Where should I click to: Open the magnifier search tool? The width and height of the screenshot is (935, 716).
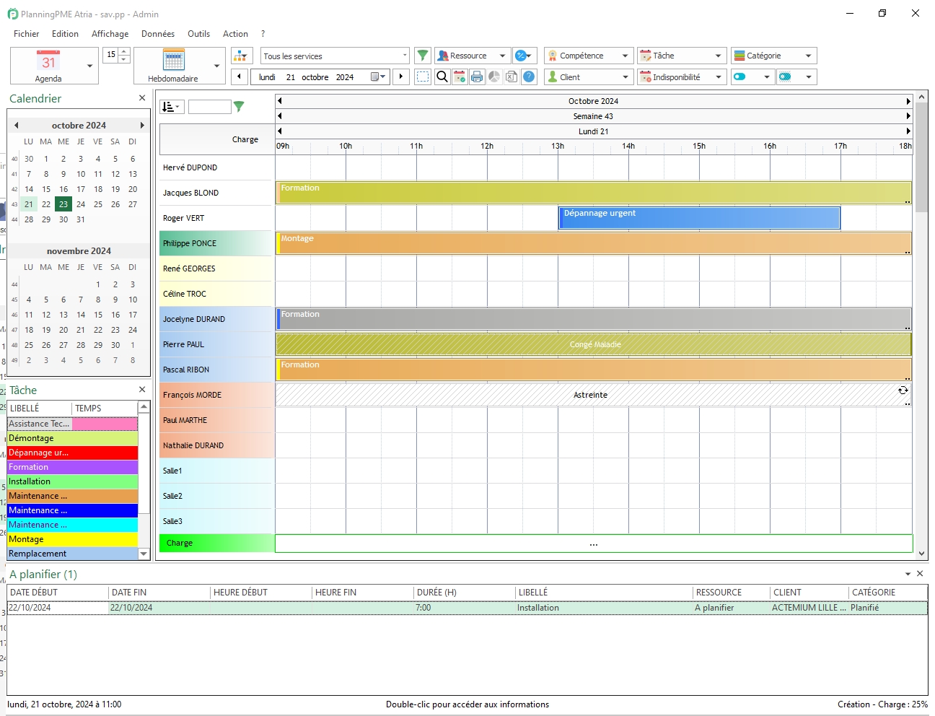coord(442,77)
